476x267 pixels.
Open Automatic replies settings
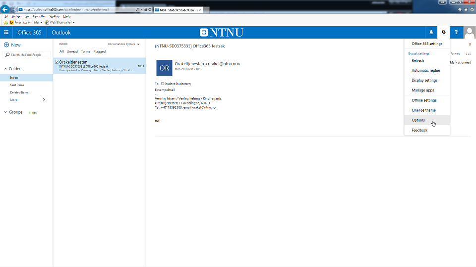pyautogui.click(x=427, y=70)
